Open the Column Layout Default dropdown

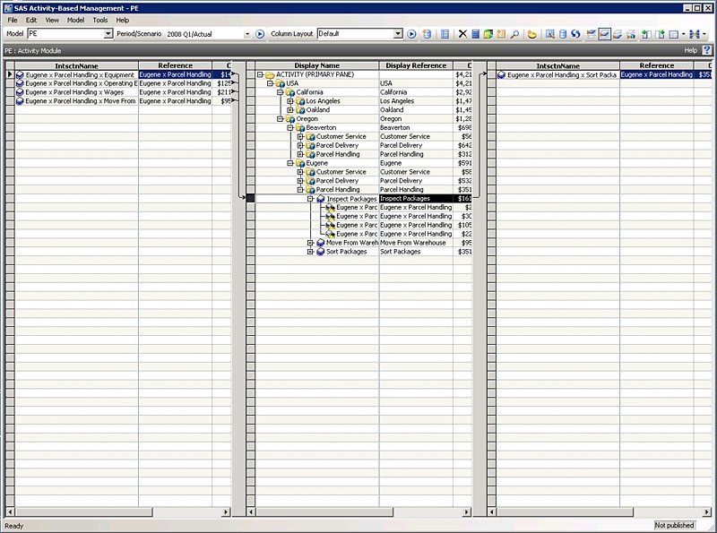(398, 34)
